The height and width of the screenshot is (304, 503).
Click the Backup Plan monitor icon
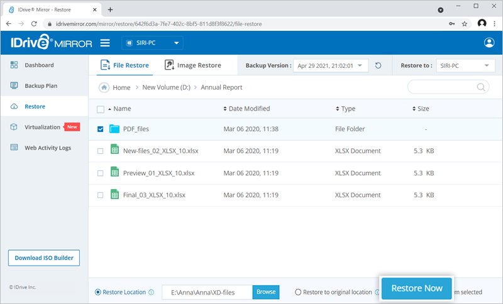coord(14,85)
